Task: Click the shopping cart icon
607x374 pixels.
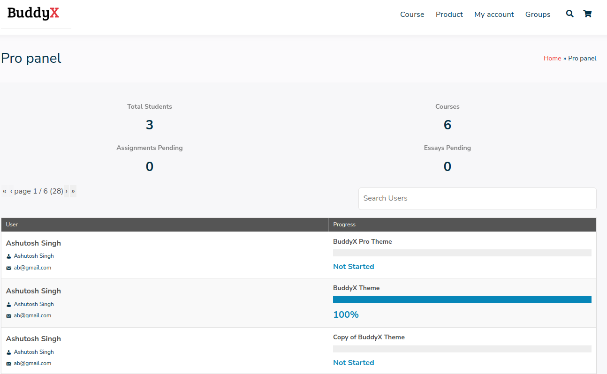Action: [x=587, y=14]
